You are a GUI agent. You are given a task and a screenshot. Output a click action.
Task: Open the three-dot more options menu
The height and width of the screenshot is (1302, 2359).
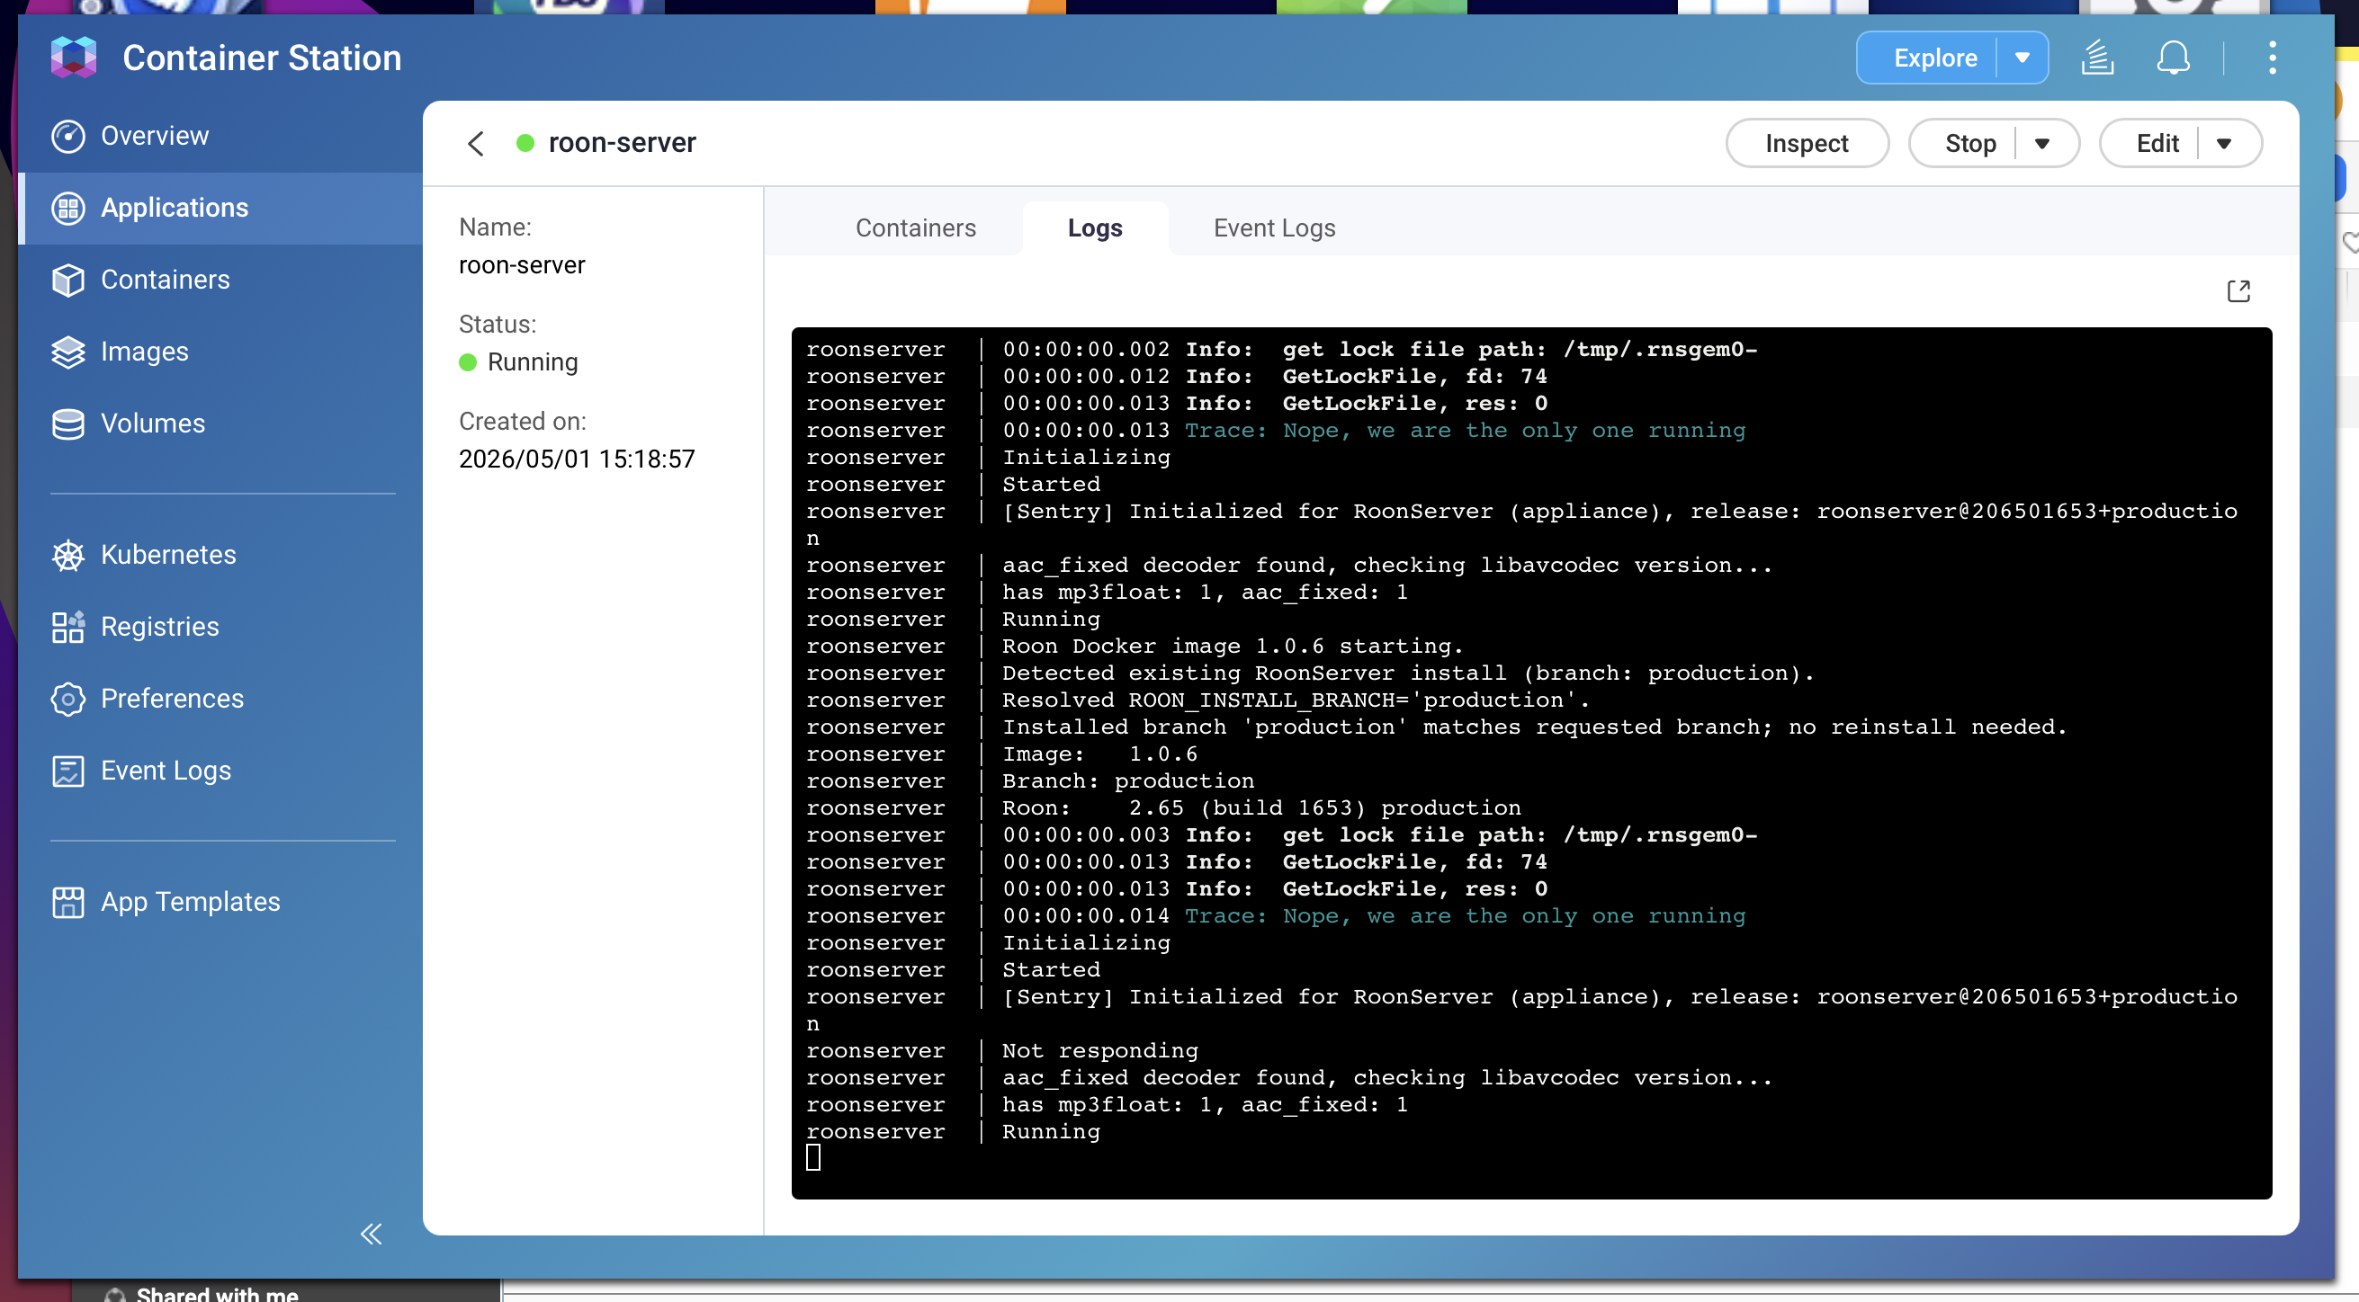(x=2272, y=58)
